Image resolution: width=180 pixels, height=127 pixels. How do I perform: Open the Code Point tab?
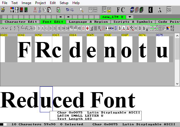pos(168,22)
